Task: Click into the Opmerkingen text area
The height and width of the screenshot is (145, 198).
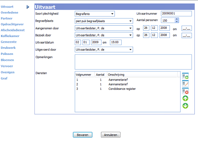Action: coord(133,62)
